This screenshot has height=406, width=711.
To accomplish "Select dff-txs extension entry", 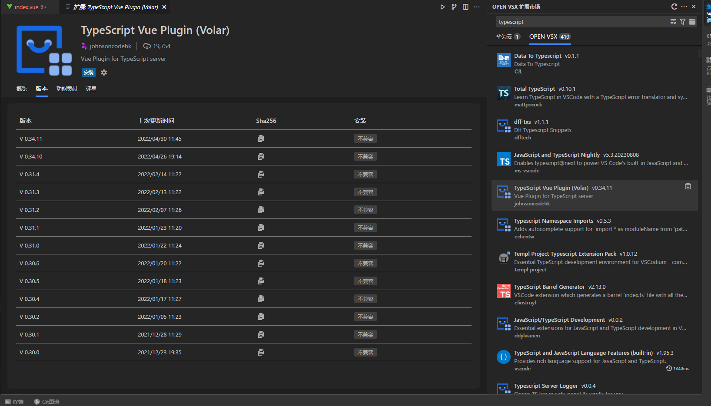I will [595, 129].
